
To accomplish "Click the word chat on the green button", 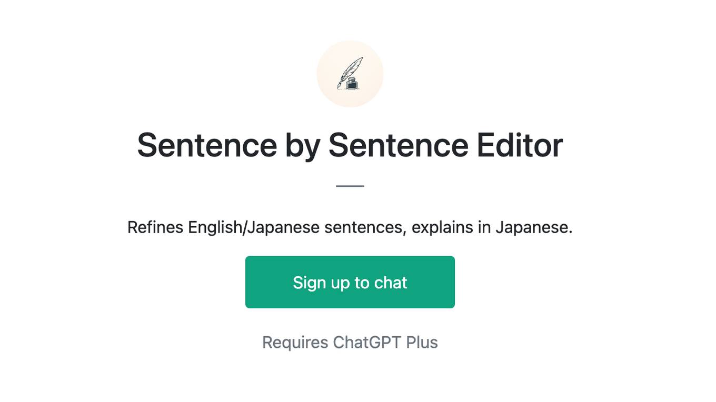I will [391, 283].
